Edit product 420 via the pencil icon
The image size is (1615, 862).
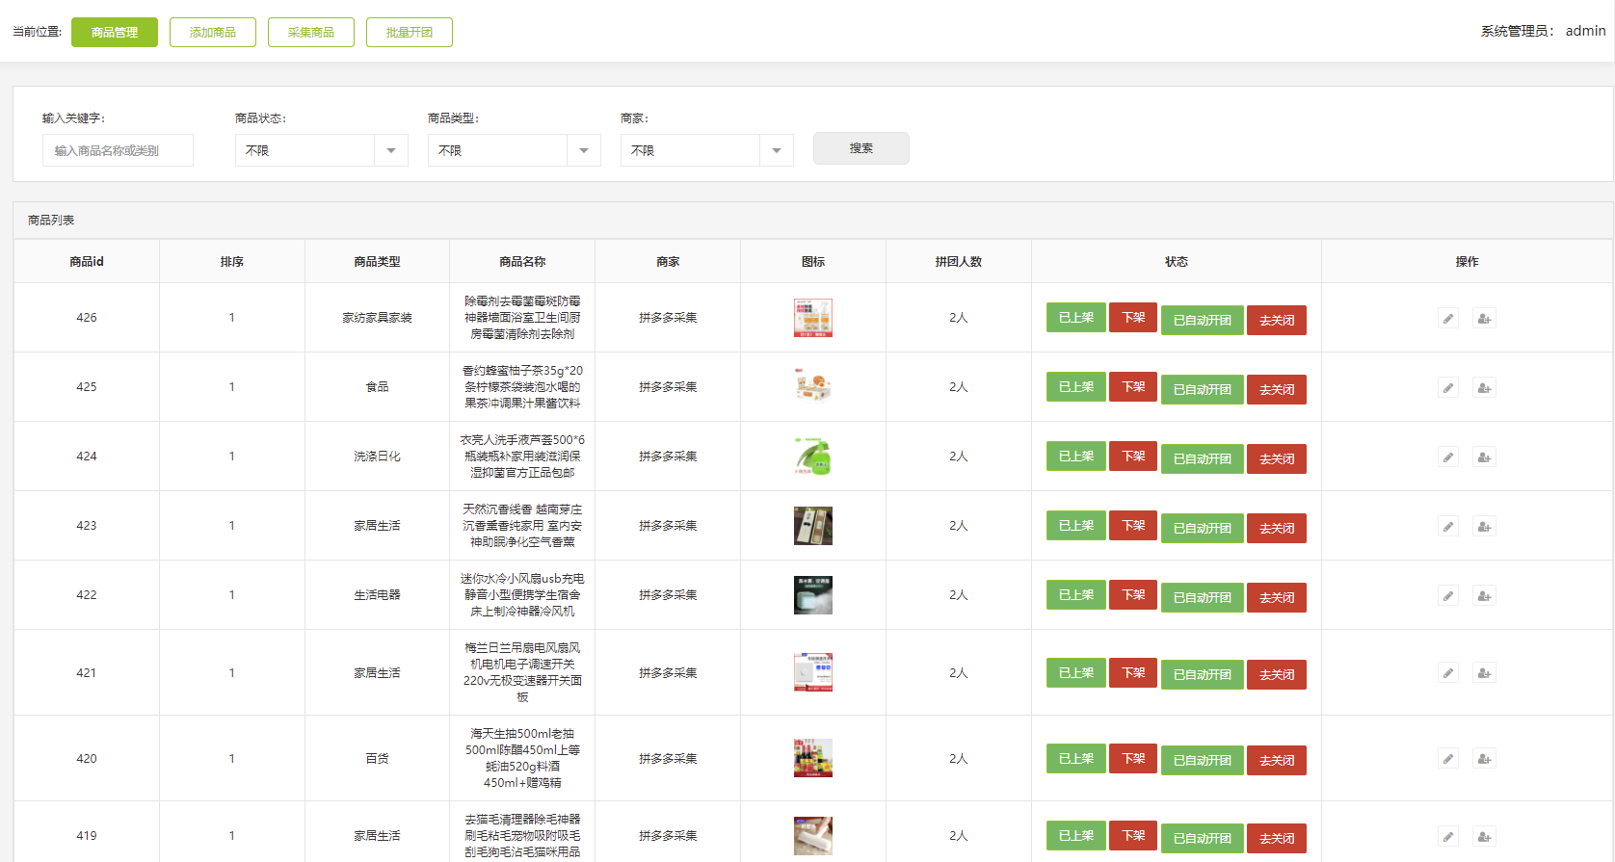tap(1448, 759)
